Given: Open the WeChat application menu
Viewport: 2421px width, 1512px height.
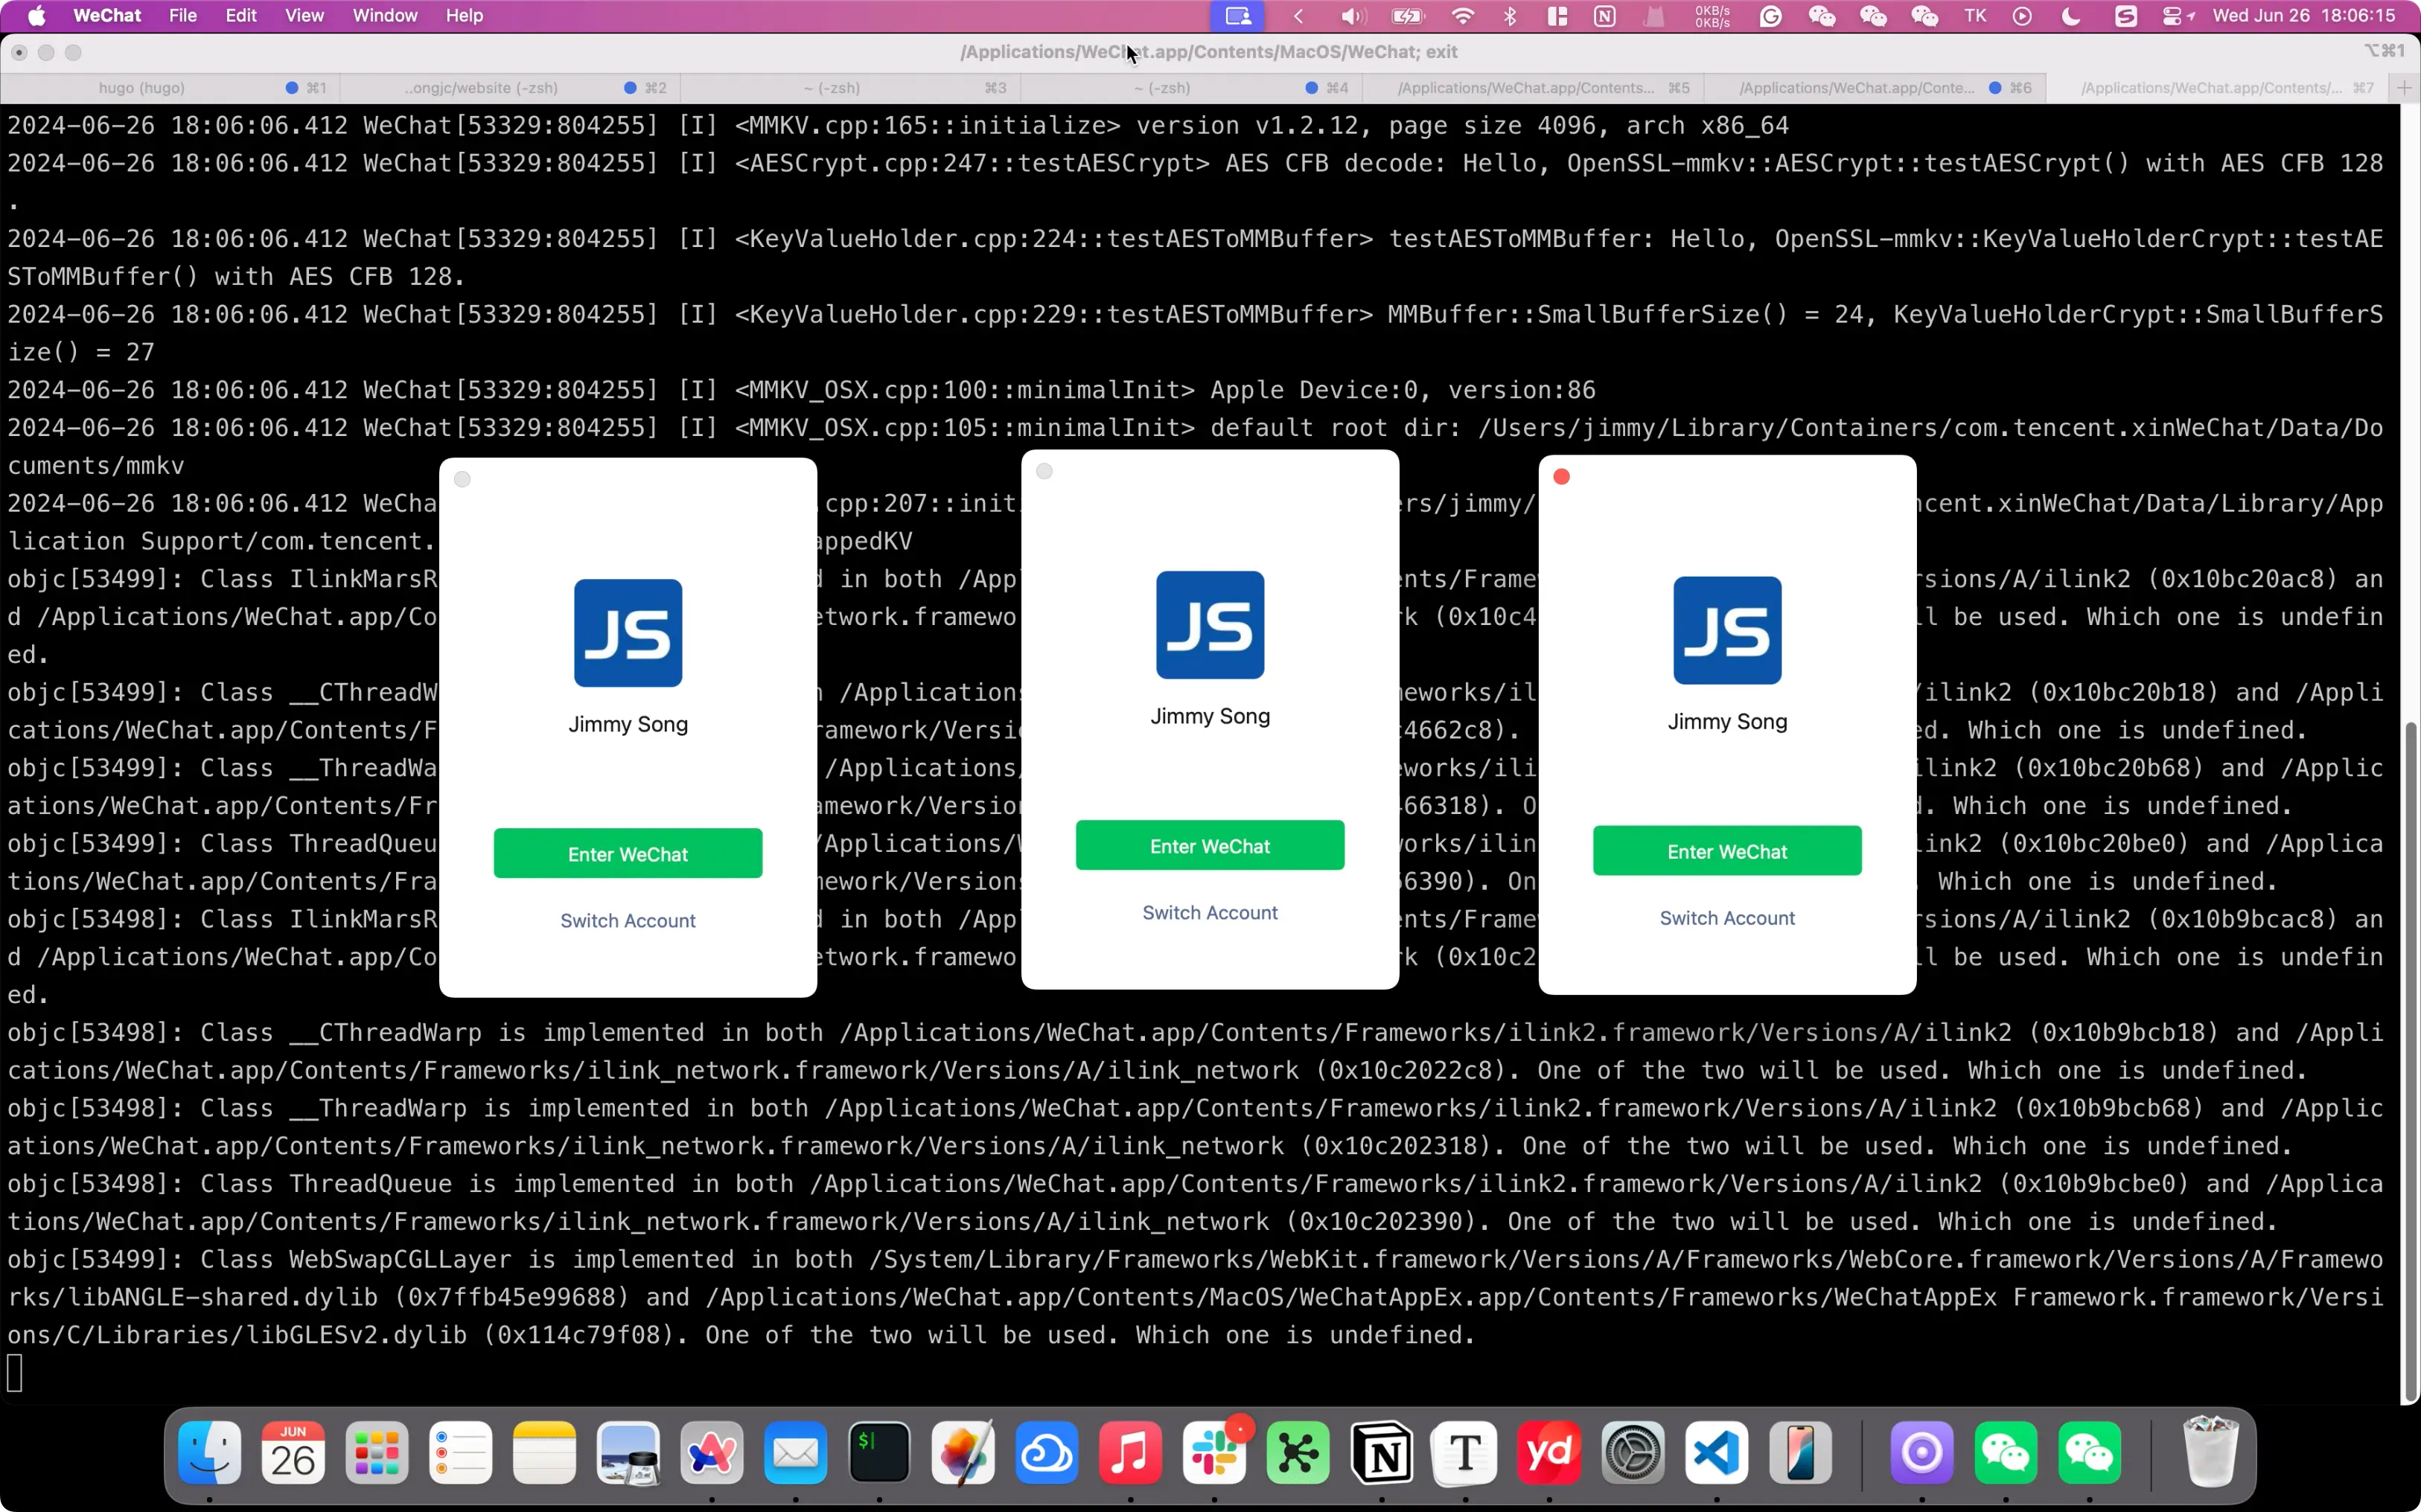Looking at the screenshot, I should (107, 16).
